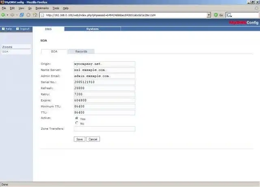This screenshot has height=187, width=260.
Task: Click the Firefox icon in title bar
Action: [x=2, y=2]
